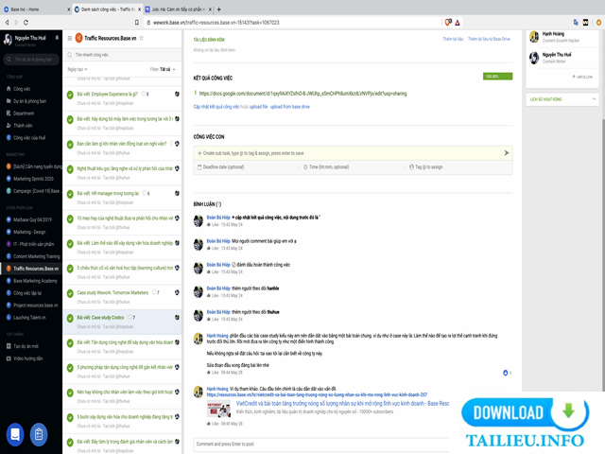Toggle check for 10 mẹo hay của nghệ thuật task
This screenshot has height=454, width=605.
[70, 218]
